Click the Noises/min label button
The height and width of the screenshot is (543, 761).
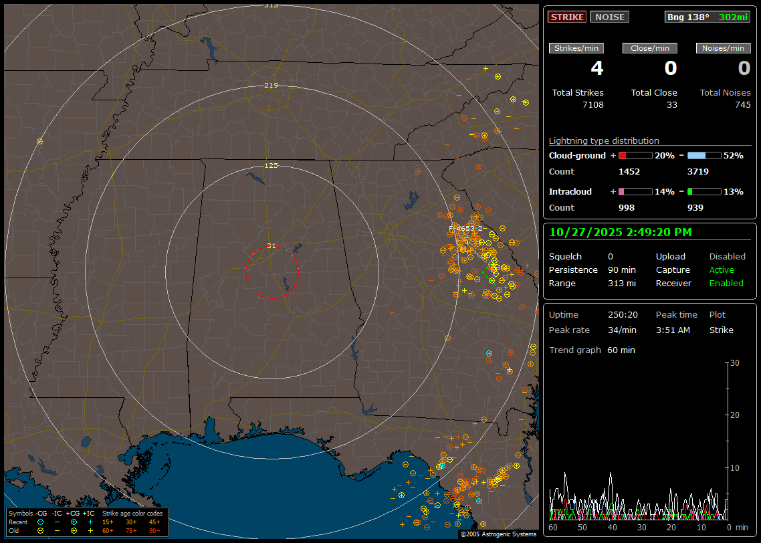click(x=723, y=48)
